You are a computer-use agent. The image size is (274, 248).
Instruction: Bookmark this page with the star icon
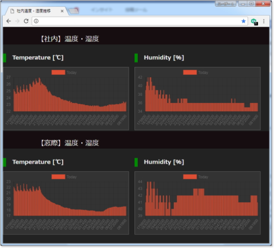243,21
